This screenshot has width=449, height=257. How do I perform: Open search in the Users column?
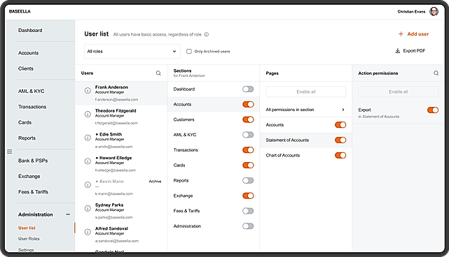tap(158, 73)
